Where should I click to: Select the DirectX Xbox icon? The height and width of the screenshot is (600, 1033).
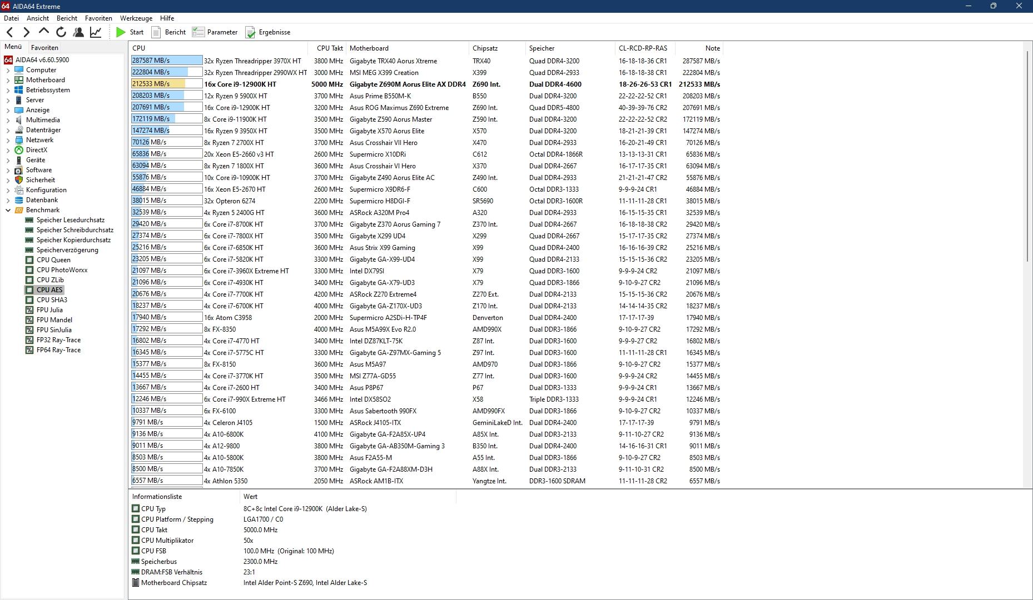pyautogui.click(x=19, y=150)
